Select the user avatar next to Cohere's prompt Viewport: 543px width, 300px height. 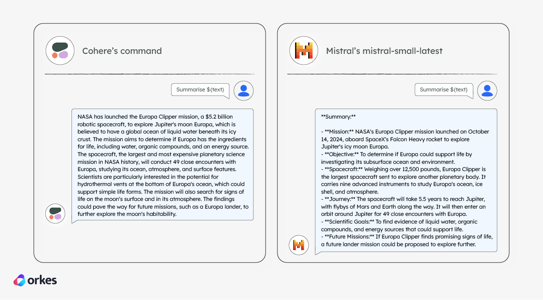(x=243, y=90)
